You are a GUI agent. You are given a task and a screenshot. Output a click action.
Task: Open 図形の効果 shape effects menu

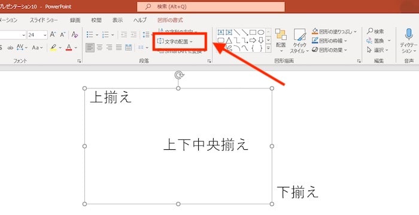point(329,50)
